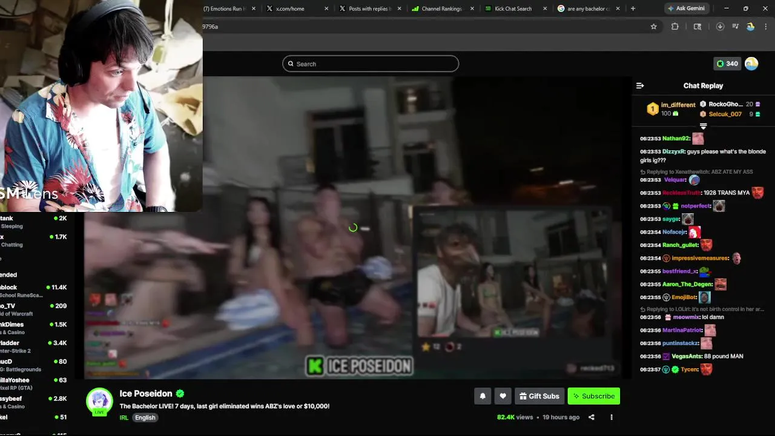The width and height of the screenshot is (775, 436).
Task: Expand the gift leaderboard chevron
Action: [704, 126]
